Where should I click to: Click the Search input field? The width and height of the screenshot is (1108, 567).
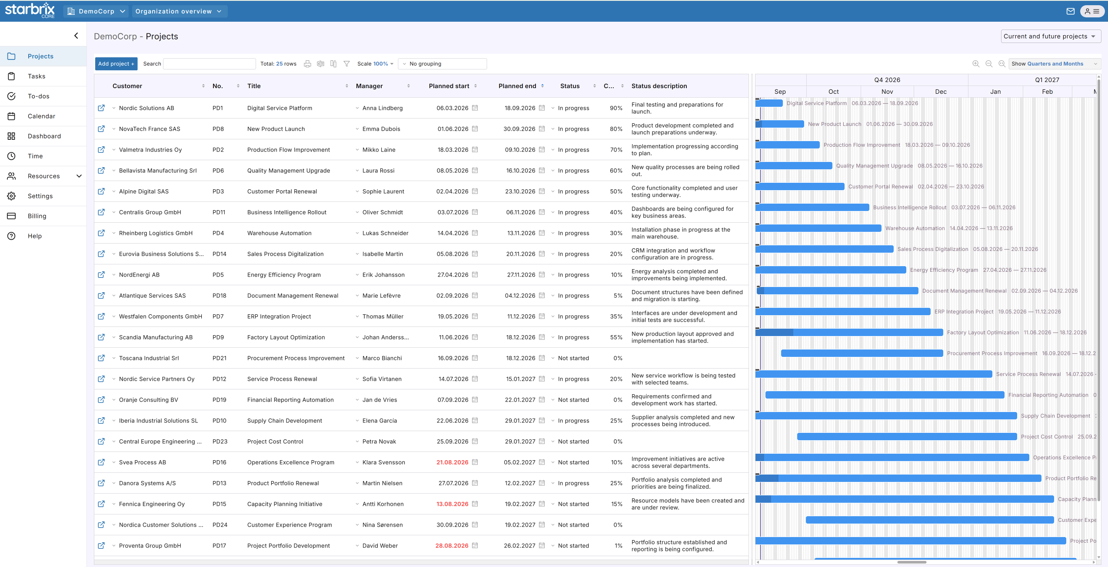pos(210,64)
